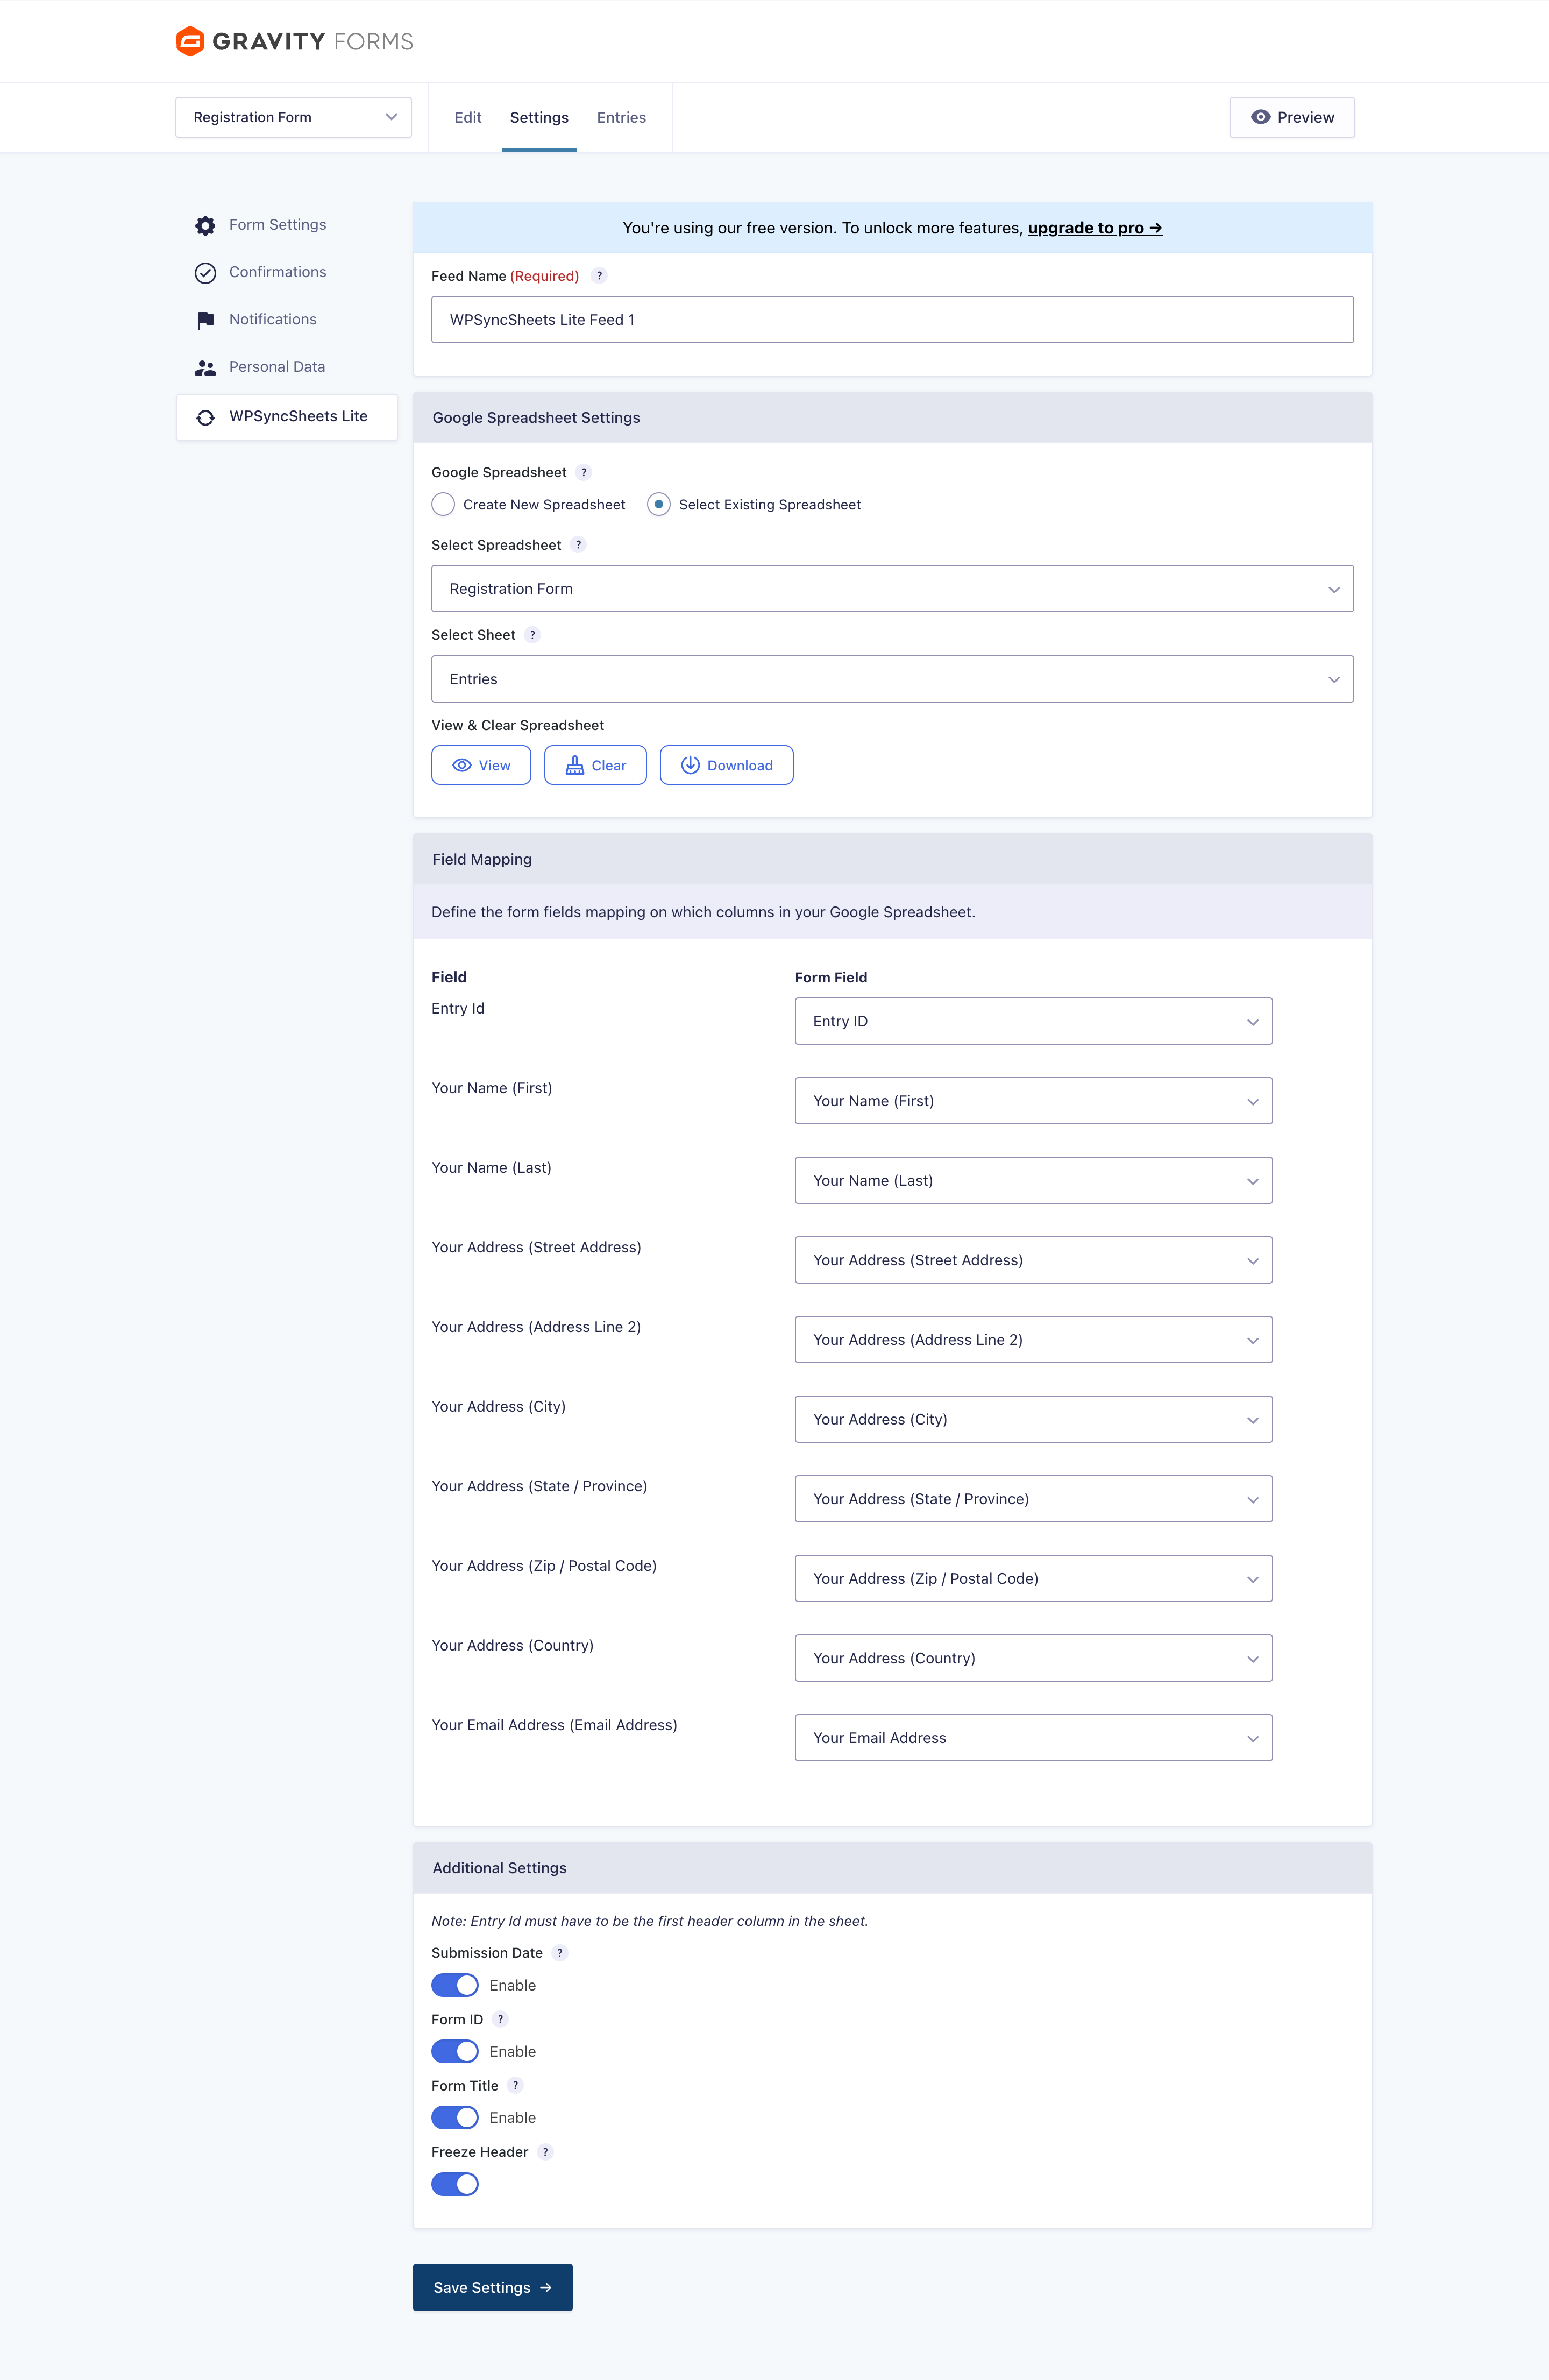The height and width of the screenshot is (2380, 1549).
Task: Open the Feed Name help tooltip
Action: (598, 276)
